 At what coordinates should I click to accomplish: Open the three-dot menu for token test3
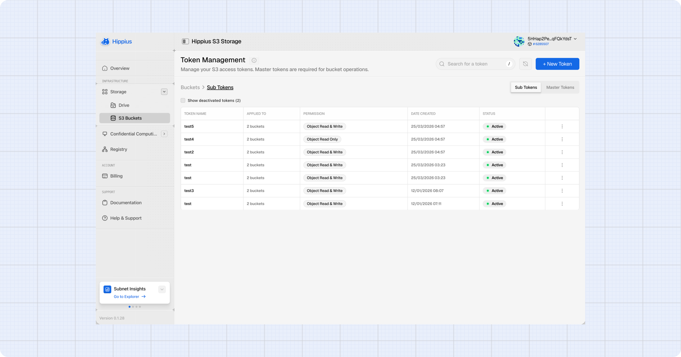(x=562, y=191)
